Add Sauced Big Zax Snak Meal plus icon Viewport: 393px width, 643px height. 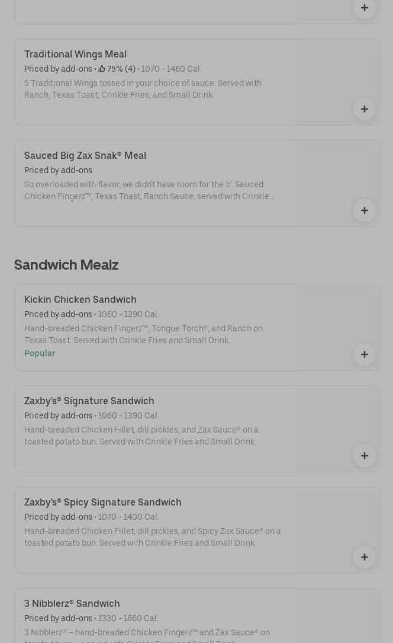(x=364, y=210)
